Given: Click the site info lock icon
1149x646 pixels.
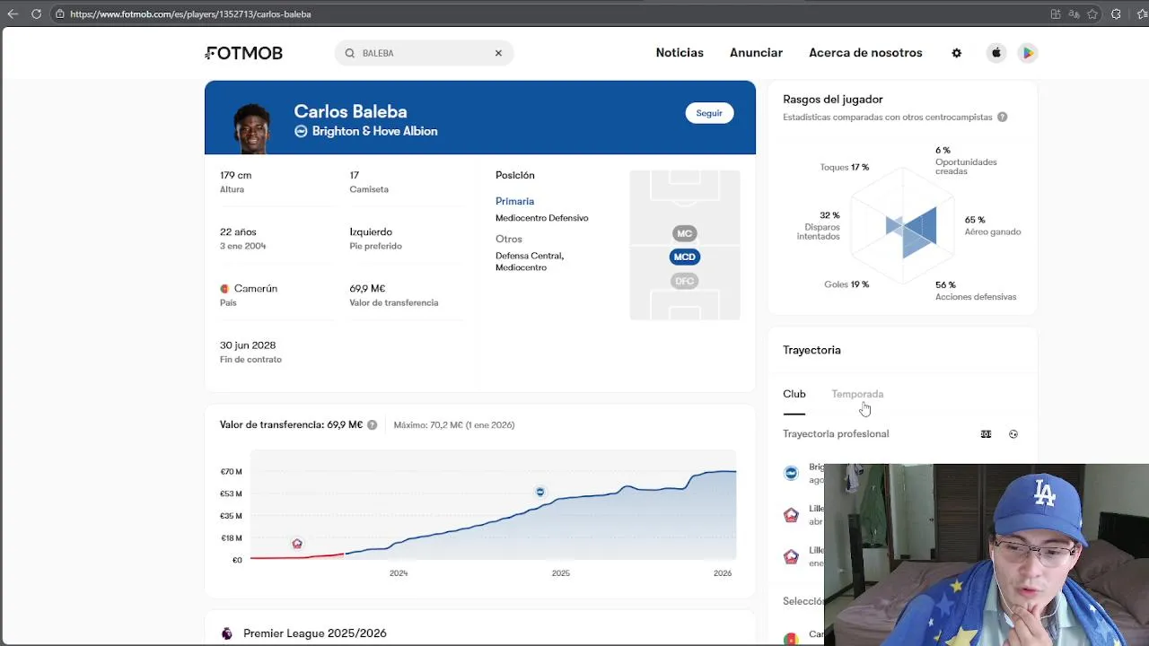Looking at the screenshot, I should 59,14.
